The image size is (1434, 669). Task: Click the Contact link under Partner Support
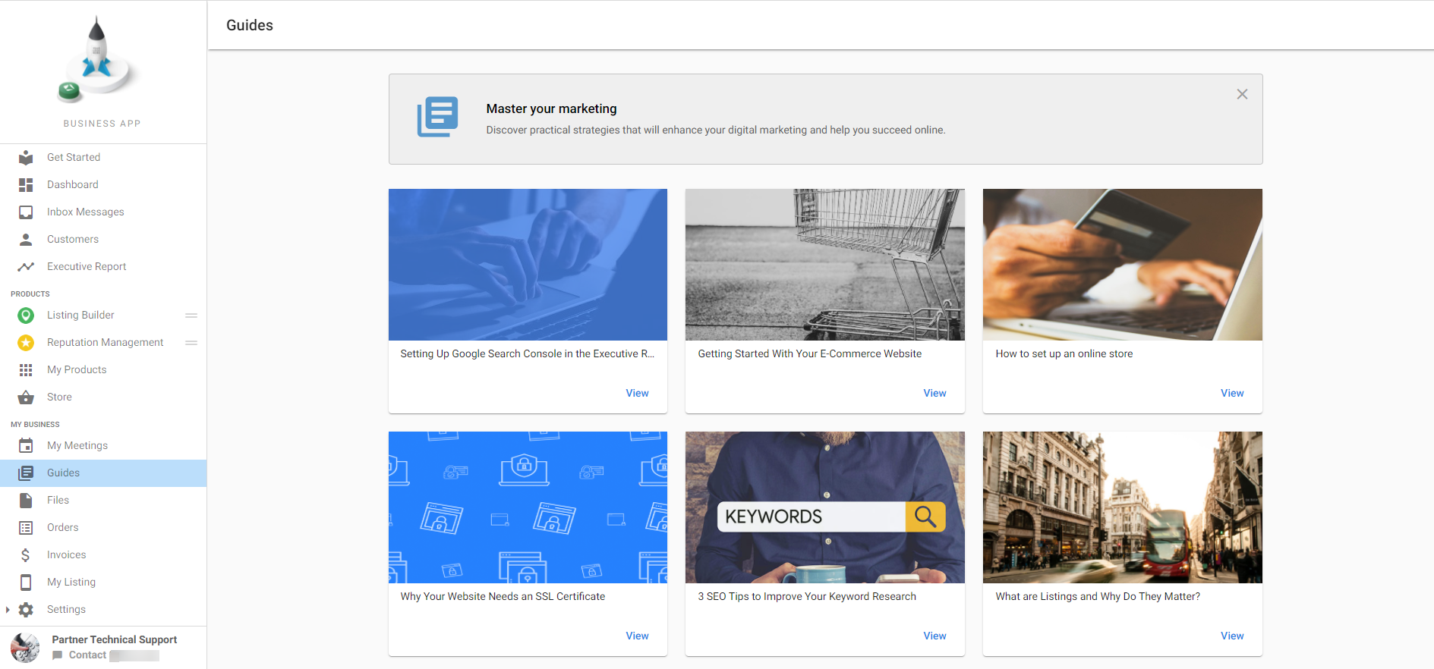pyautogui.click(x=87, y=655)
